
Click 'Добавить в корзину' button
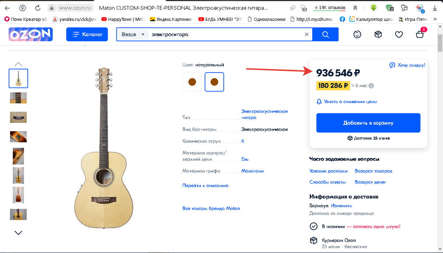[x=368, y=122]
